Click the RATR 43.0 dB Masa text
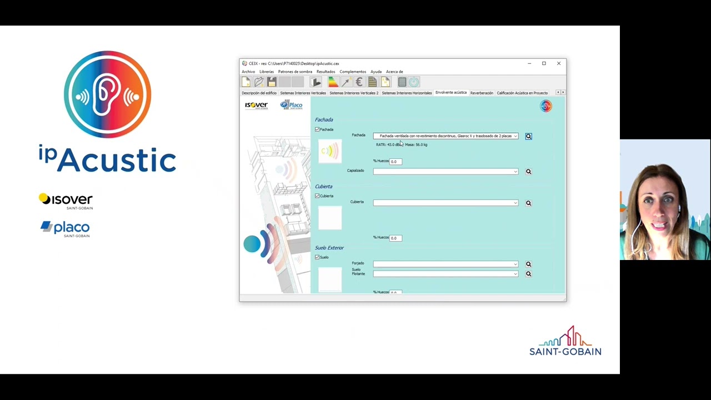Screen dimensions: 711x400 click(402, 144)
